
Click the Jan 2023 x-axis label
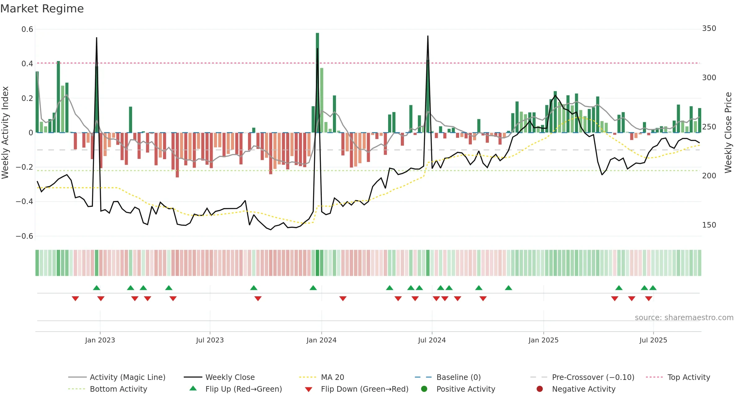(x=100, y=340)
